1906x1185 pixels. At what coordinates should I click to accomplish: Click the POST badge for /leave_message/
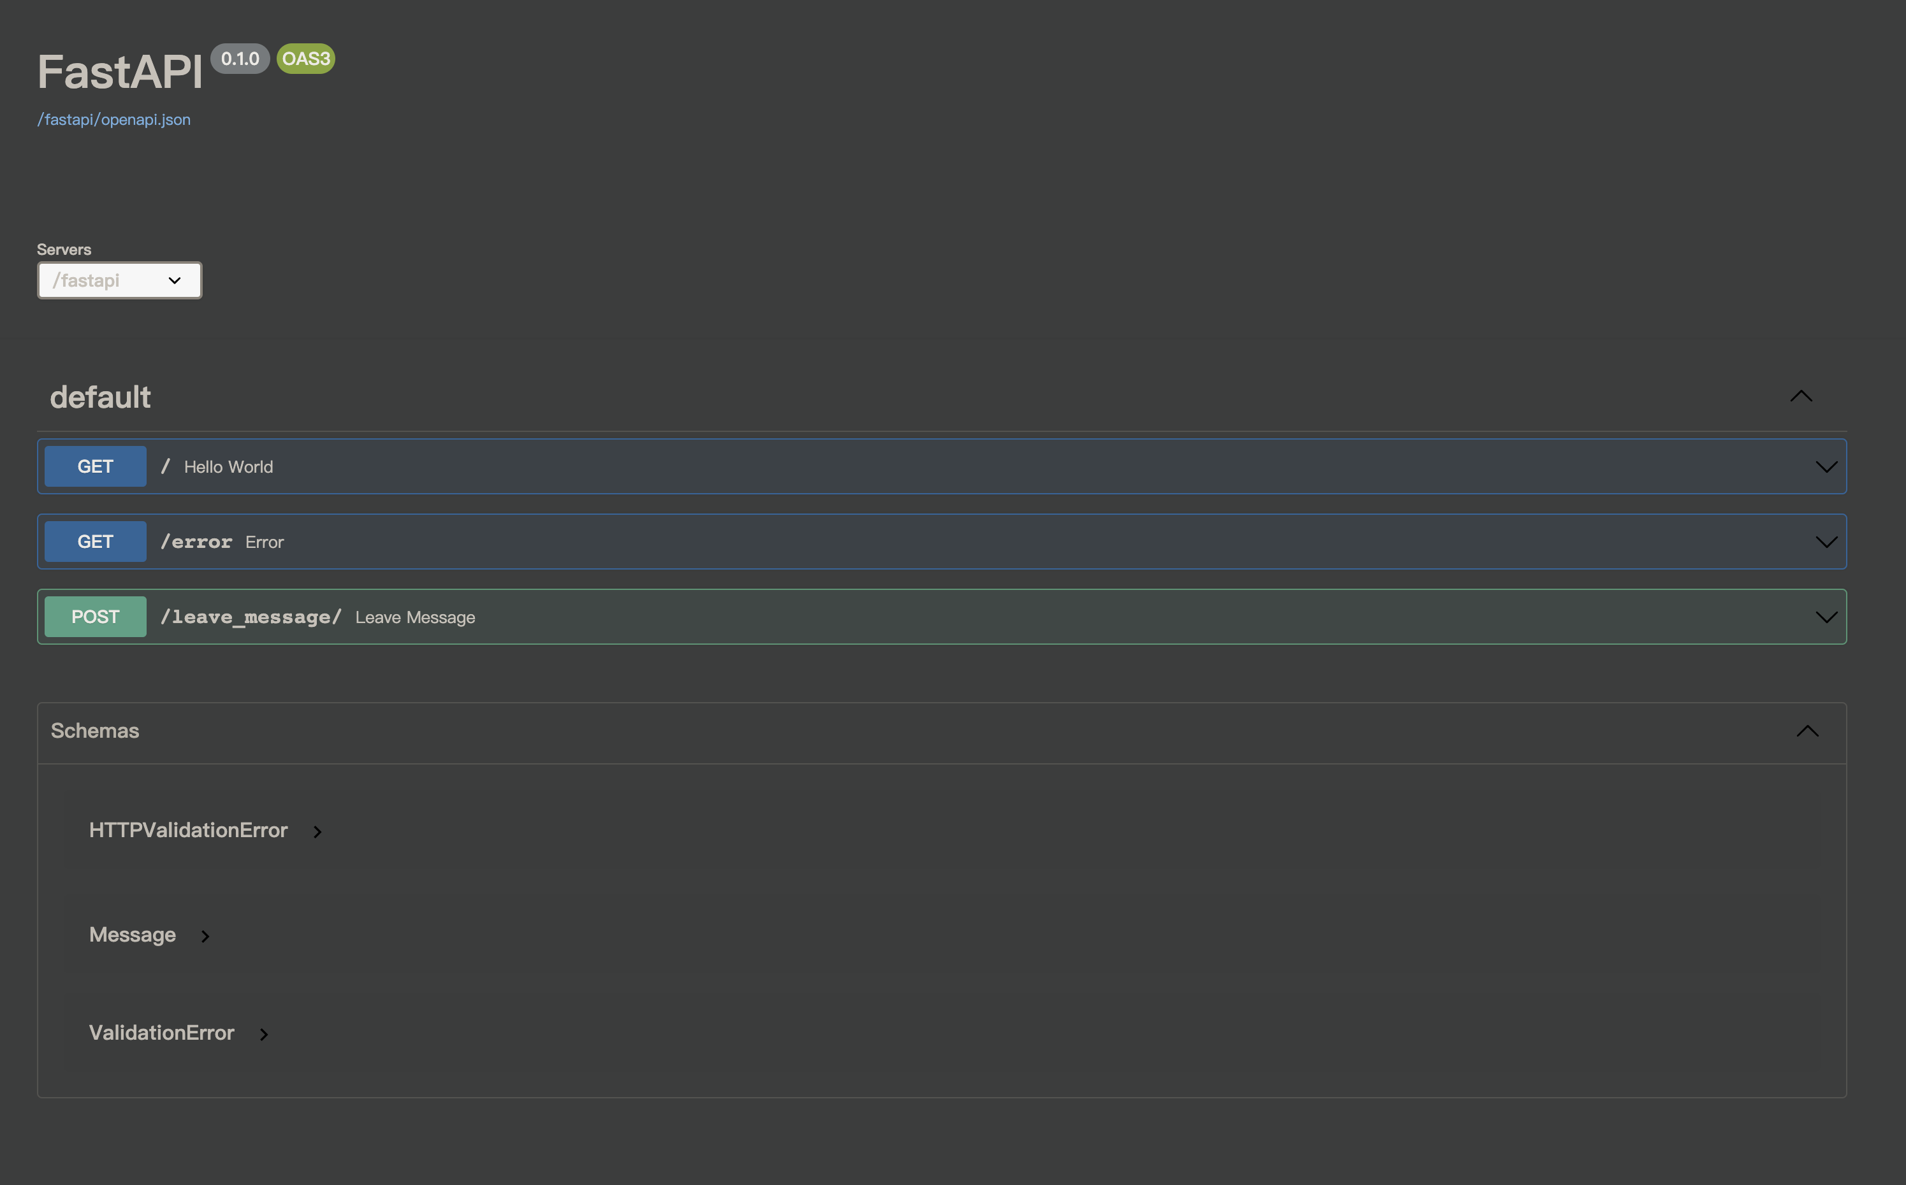pos(95,617)
